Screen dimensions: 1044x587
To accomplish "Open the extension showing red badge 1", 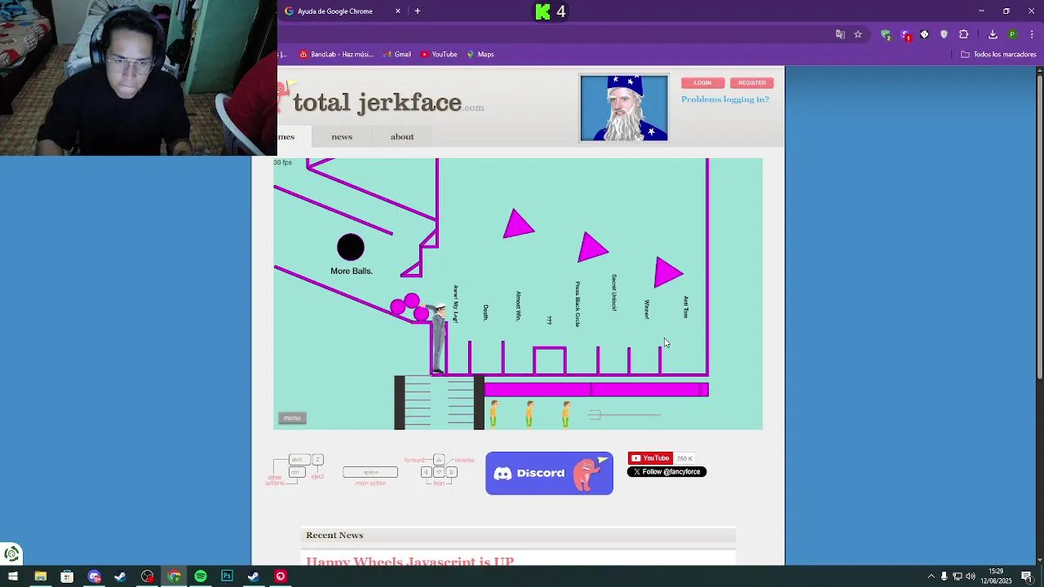I will pyautogui.click(x=905, y=34).
